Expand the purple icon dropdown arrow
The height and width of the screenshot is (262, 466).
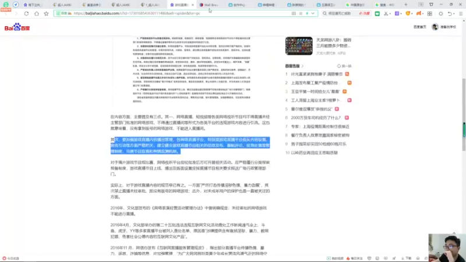pyautogui.click(x=401, y=13)
